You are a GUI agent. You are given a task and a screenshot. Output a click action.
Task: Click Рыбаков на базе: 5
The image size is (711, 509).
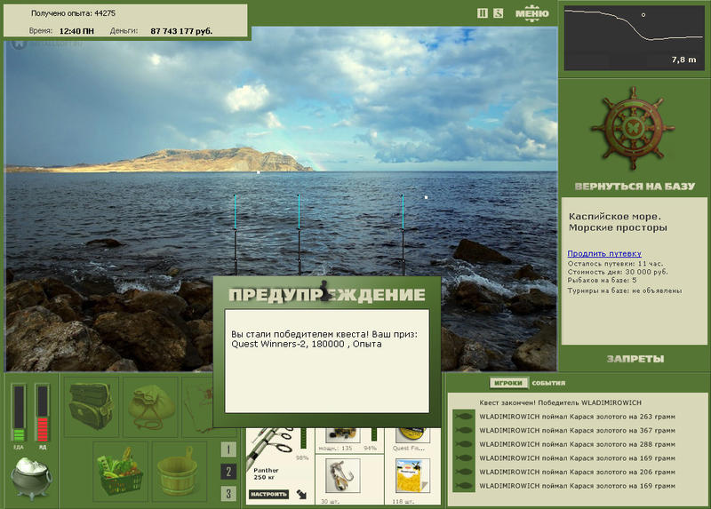coord(603,280)
